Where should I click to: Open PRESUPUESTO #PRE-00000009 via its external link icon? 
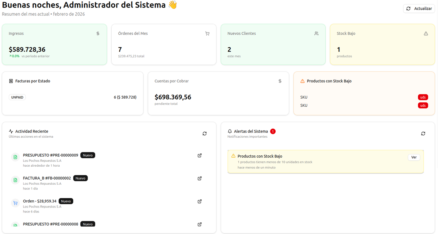tap(199, 155)
